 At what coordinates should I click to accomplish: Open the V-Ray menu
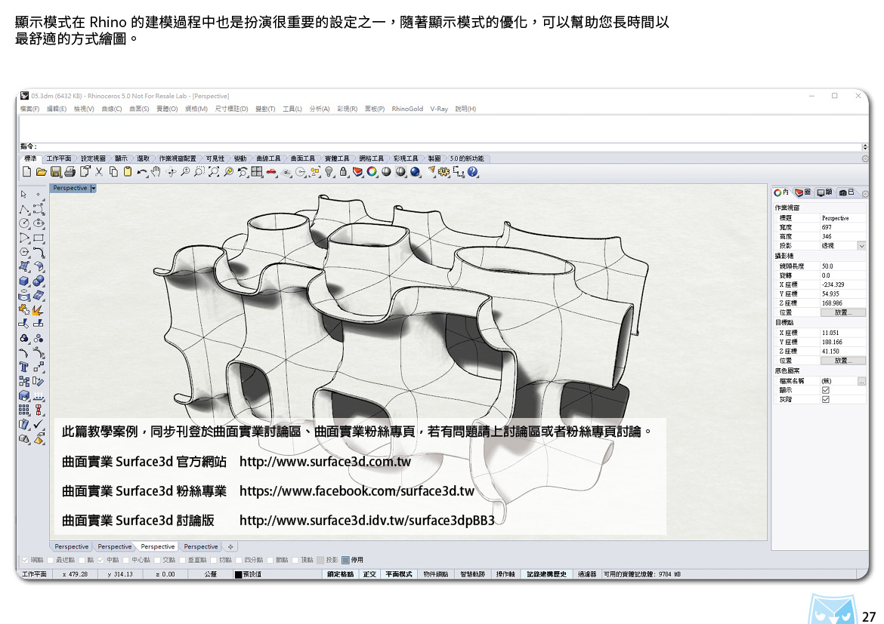coord(439,109)
